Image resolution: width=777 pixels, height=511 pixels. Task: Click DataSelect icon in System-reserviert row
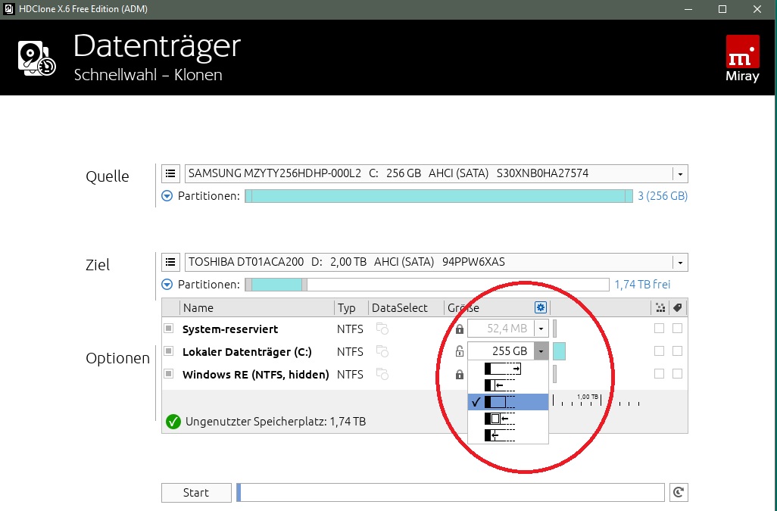382,329
